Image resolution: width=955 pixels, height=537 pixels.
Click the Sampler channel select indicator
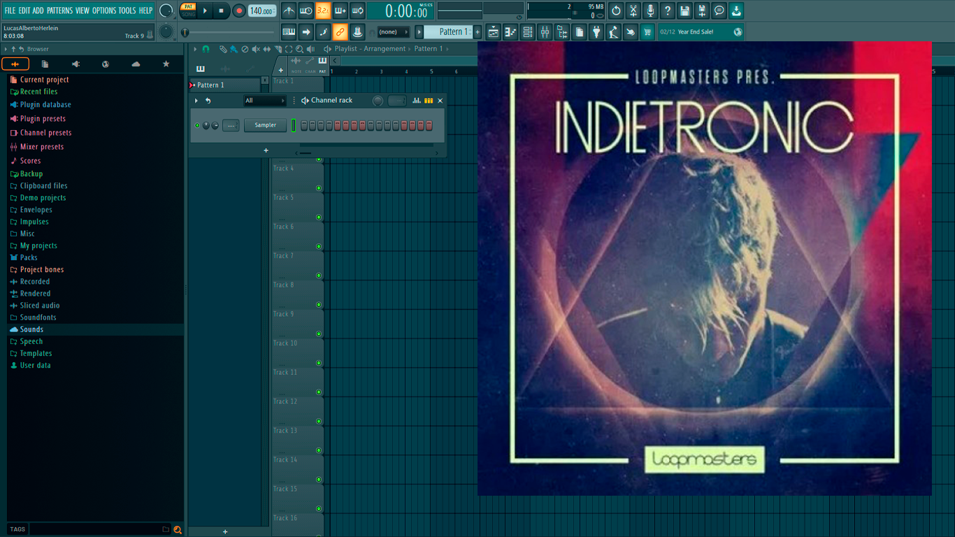click(x=294, y=125)
